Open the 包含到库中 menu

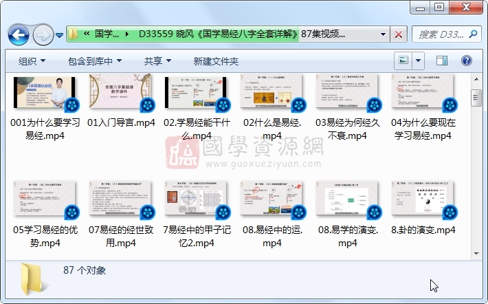95,61
